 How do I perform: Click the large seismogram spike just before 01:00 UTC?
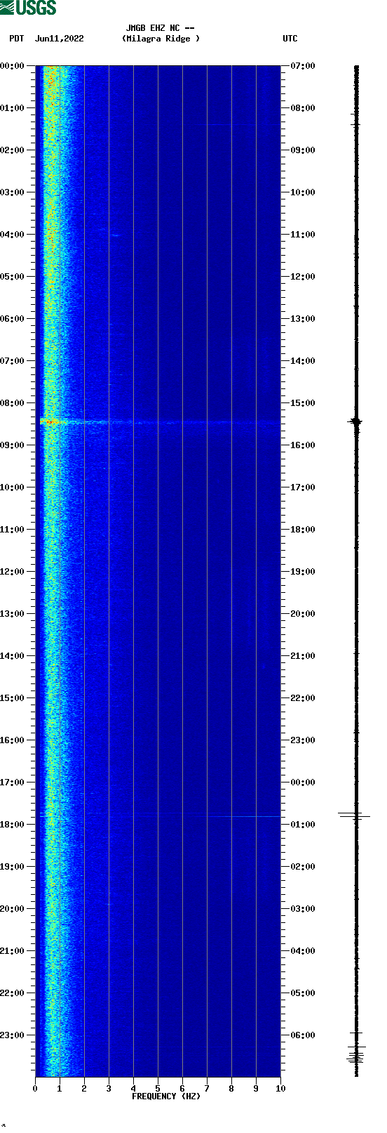pos(355,816)
